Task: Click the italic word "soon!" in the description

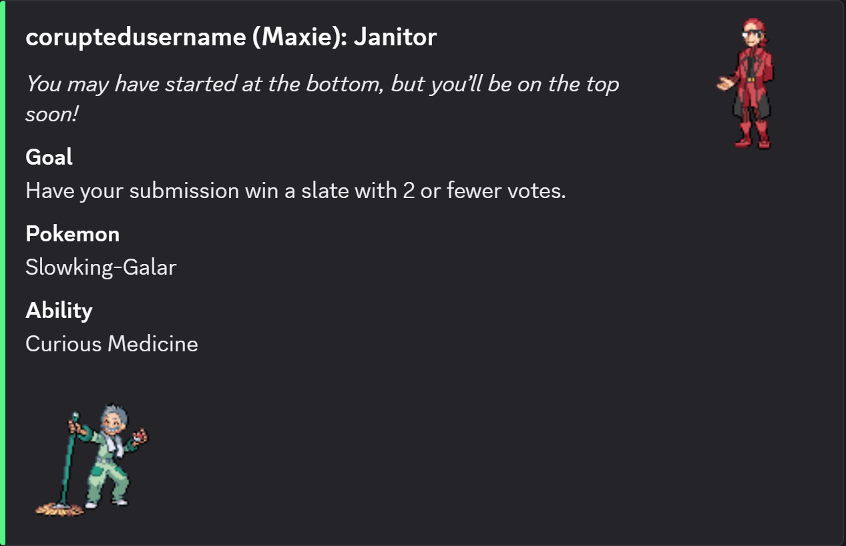Action: coord(52,115)
